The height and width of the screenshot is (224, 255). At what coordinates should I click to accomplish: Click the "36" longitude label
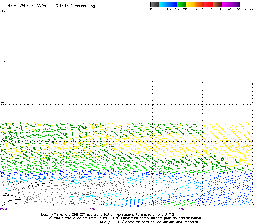pyautogui.click(x=102, y=205)
